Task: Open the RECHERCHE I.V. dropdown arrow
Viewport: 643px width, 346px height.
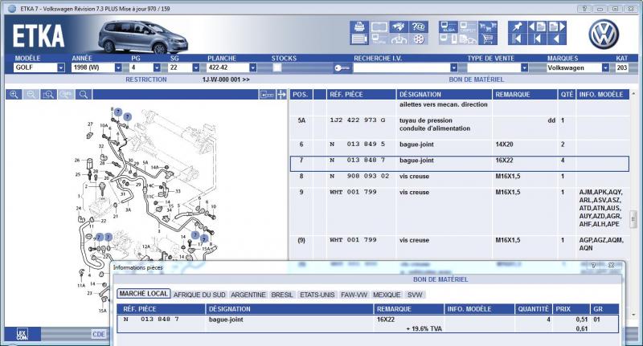Action: tap(453, 67)
